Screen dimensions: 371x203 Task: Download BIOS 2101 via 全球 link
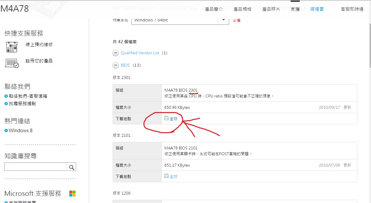[173, 177]
